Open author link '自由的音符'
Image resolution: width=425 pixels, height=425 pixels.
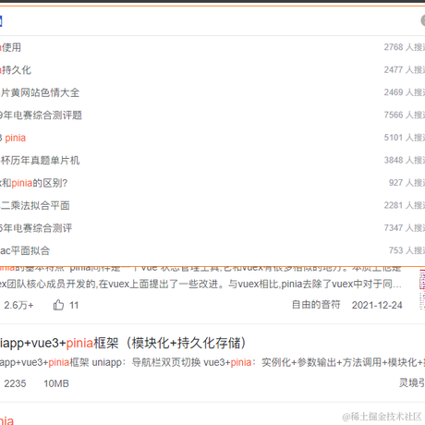click(316, 305)
